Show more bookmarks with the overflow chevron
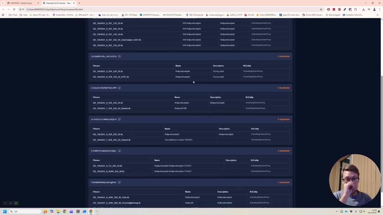 378,15
